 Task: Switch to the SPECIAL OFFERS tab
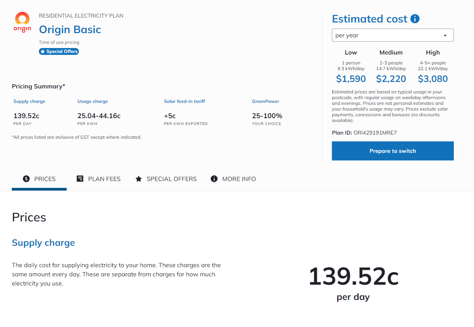[166, 179]
